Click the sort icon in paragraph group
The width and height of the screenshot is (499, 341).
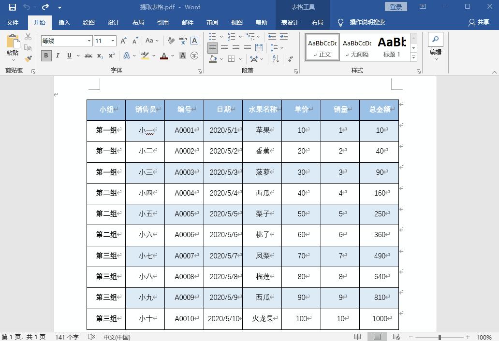click(275, 58)
